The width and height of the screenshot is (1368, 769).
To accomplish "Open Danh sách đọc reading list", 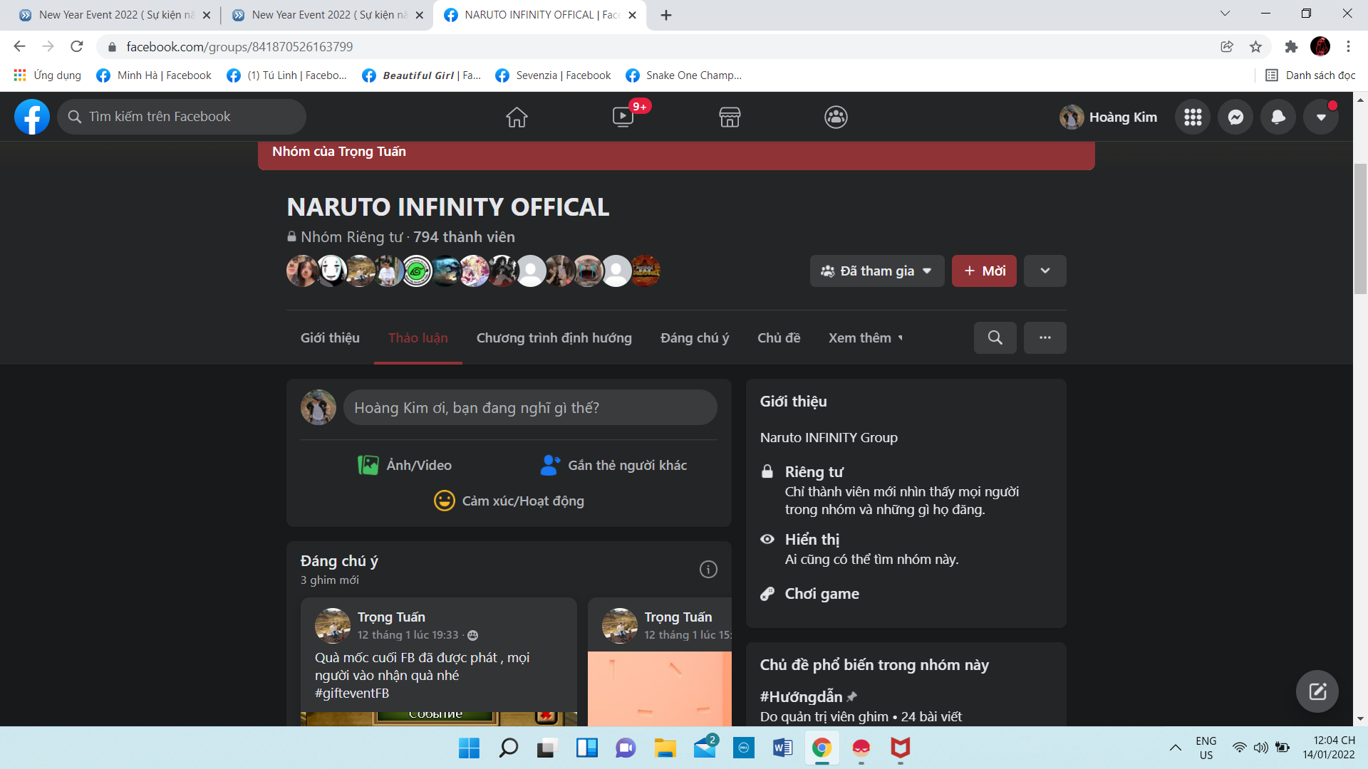I will coord(1310,75).
